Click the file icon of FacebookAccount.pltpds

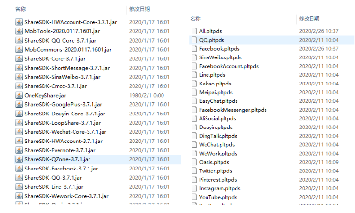194,66
